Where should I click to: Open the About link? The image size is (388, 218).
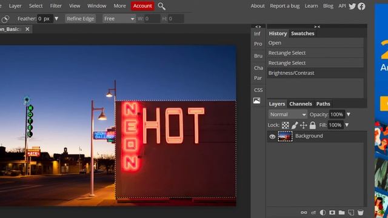(x=258, y=6)
